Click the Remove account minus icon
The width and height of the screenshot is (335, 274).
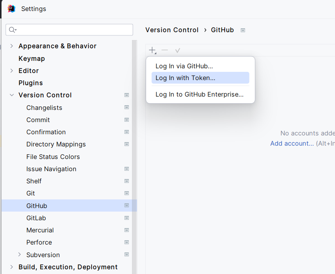[x=165, y=50]
